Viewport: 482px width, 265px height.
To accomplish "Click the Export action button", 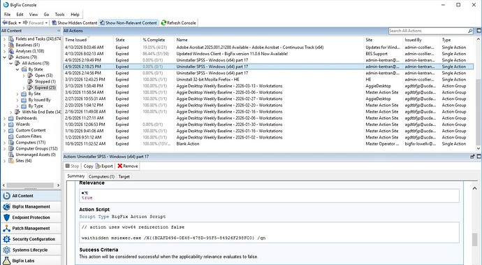I will [104, 166].
